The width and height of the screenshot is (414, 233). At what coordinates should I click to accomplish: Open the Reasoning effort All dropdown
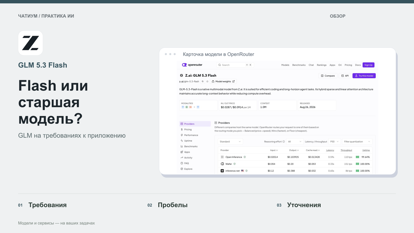[295, 142]
